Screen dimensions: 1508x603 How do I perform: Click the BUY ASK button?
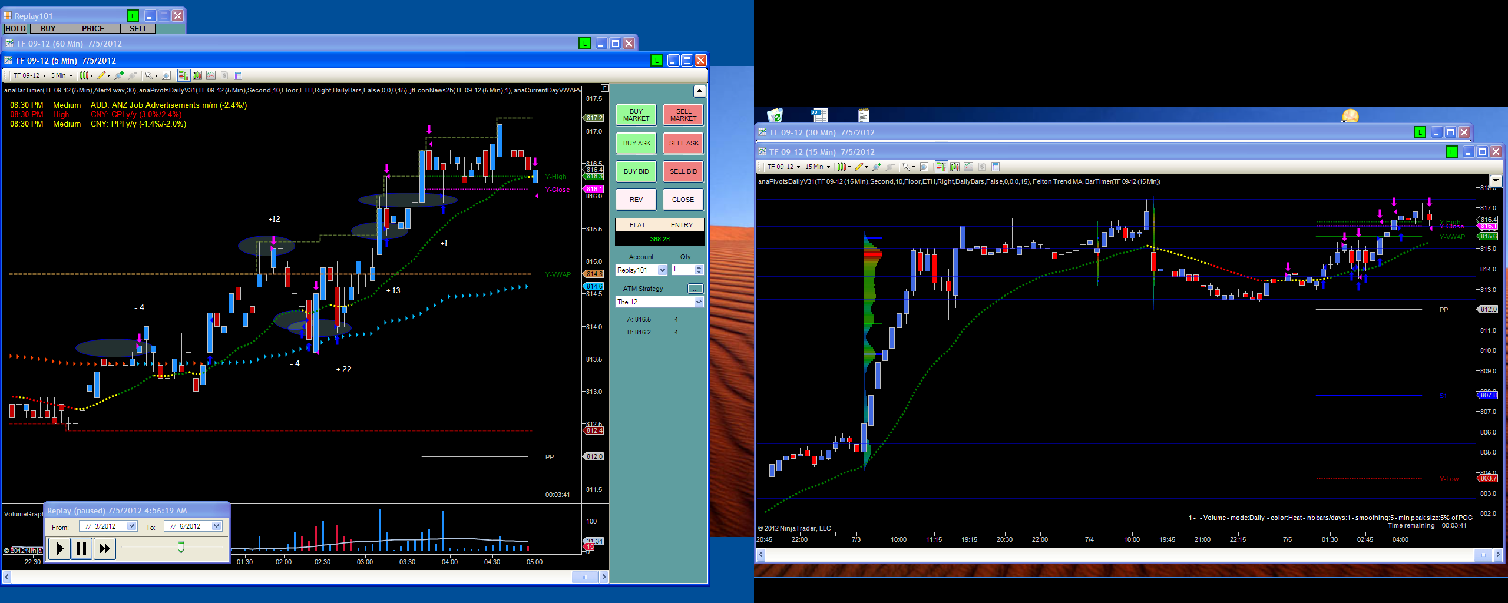[x=636, y=143]
